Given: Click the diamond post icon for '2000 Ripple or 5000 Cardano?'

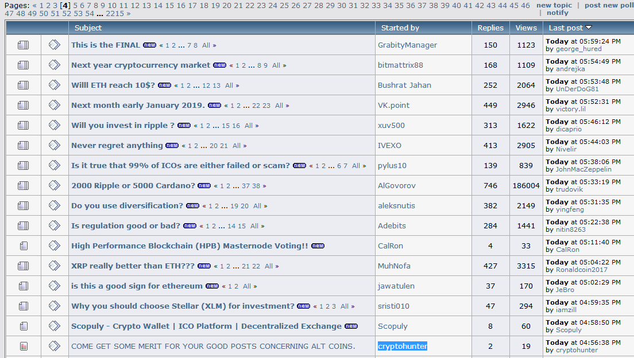Looking at the screenshot, I should click(55, 185).
